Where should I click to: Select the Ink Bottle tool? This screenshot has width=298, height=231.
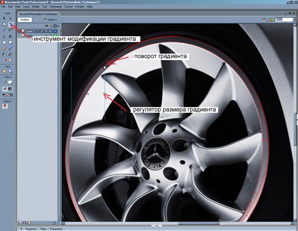(x=4, y=54)
